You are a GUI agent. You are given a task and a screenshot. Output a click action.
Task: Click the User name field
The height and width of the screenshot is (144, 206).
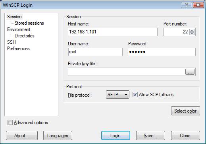pyautogui.click(x=95, y=52)
